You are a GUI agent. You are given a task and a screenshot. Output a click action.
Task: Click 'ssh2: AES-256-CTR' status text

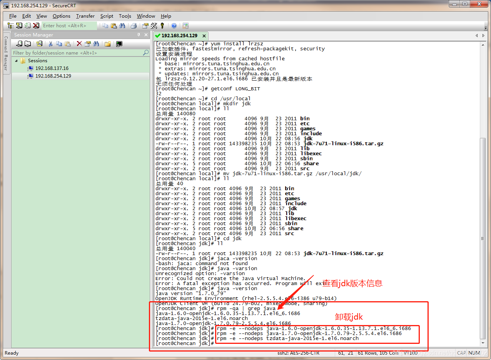298,353
